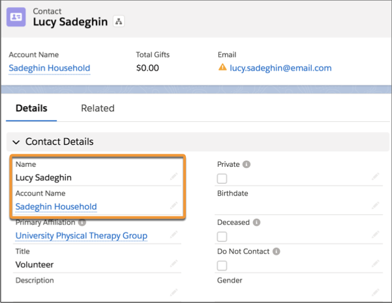The image size is (392, 303).
Task: Click the Contact record icon in header
Action: tap(16, 17)
